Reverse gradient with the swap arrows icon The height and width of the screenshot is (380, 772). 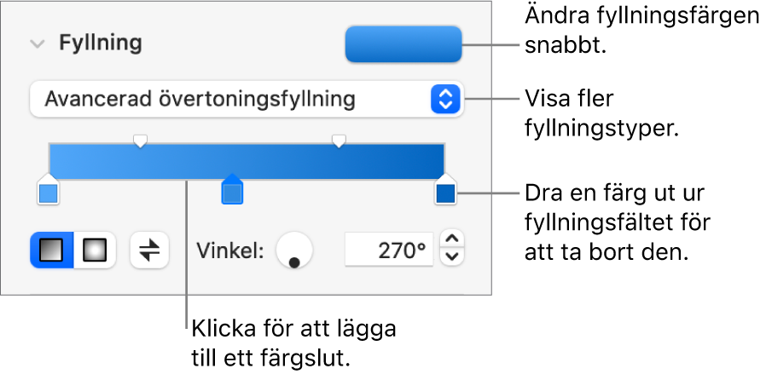[x=149, y=250]
